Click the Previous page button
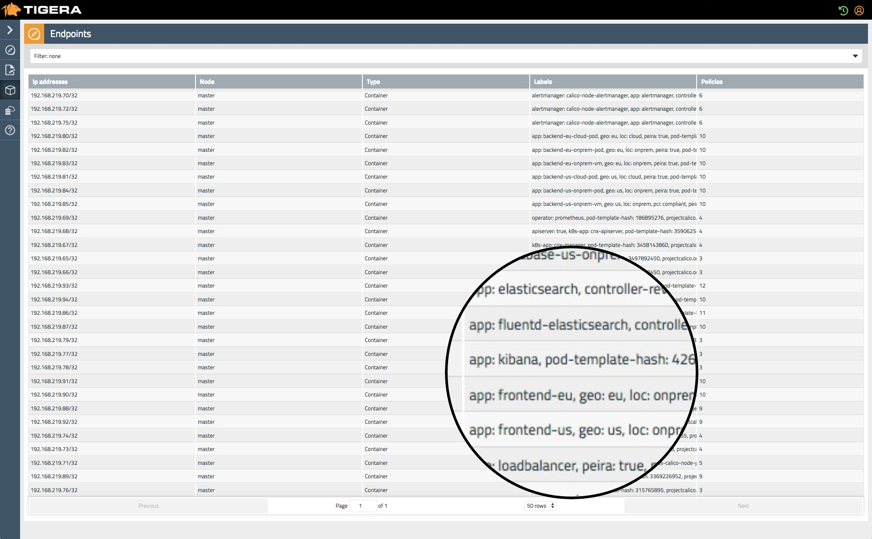 click(149, 506)
